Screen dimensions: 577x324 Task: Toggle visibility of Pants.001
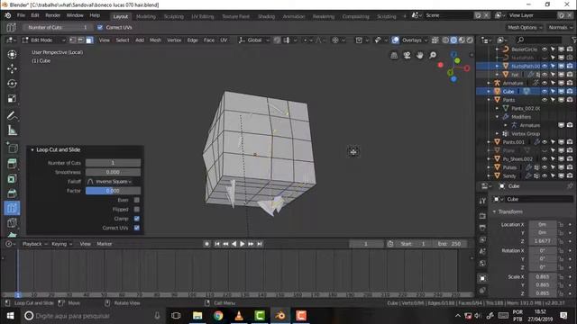click(545, 142)
